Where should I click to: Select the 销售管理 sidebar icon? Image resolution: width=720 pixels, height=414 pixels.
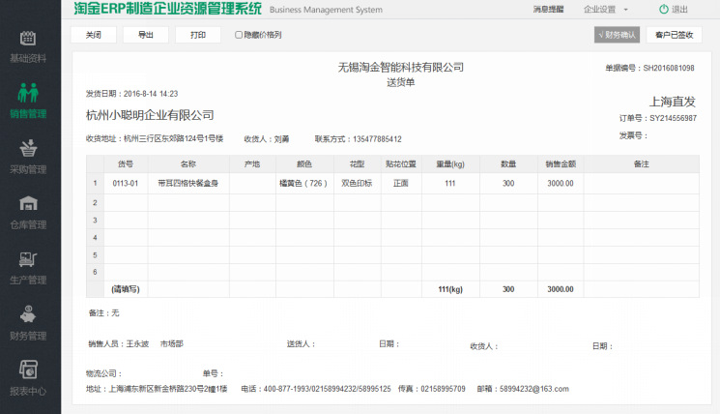coord(28,94)
